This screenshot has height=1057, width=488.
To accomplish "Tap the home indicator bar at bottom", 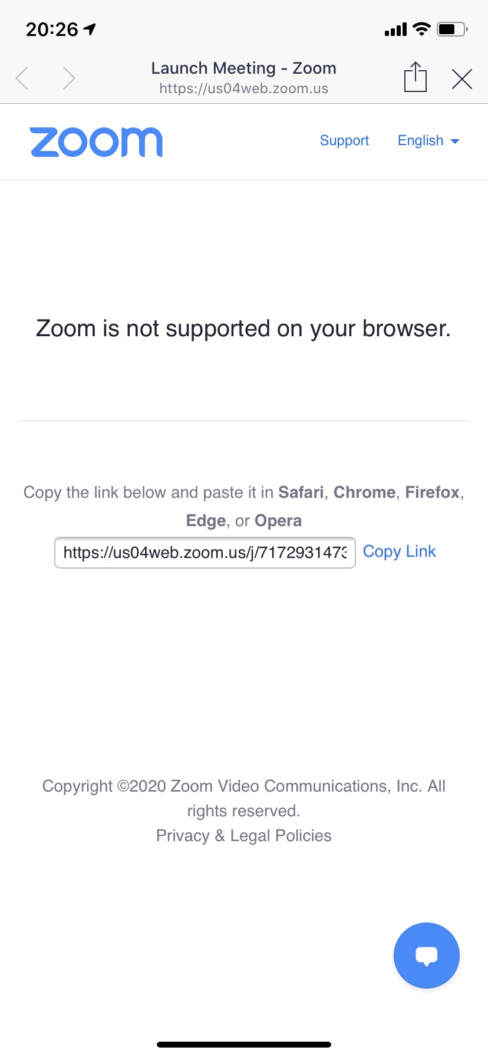I will tap(243, 1043).
